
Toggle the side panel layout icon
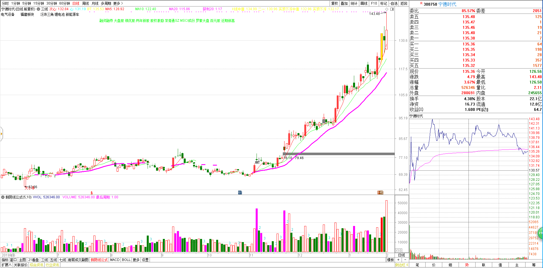pyautogui.click(x=392, y=9)
